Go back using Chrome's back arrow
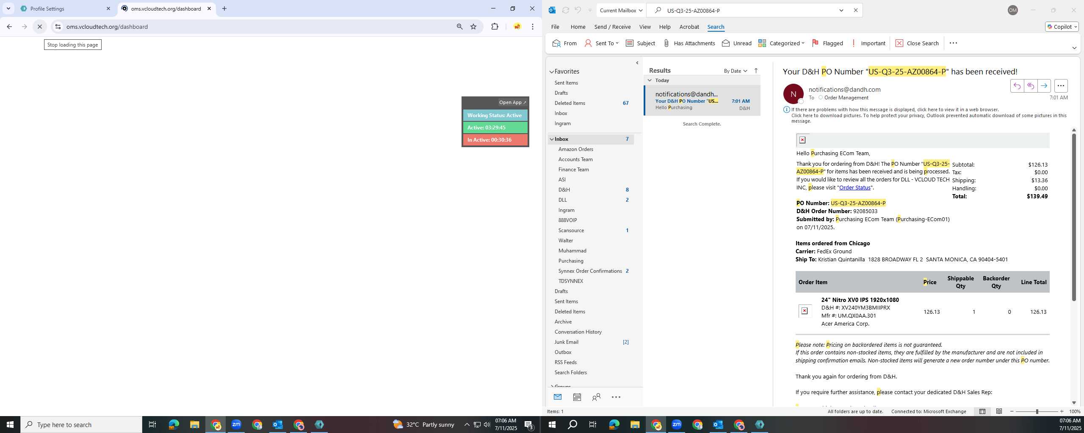This screenshot has width=1084, height=433. [x=9, y=27]
